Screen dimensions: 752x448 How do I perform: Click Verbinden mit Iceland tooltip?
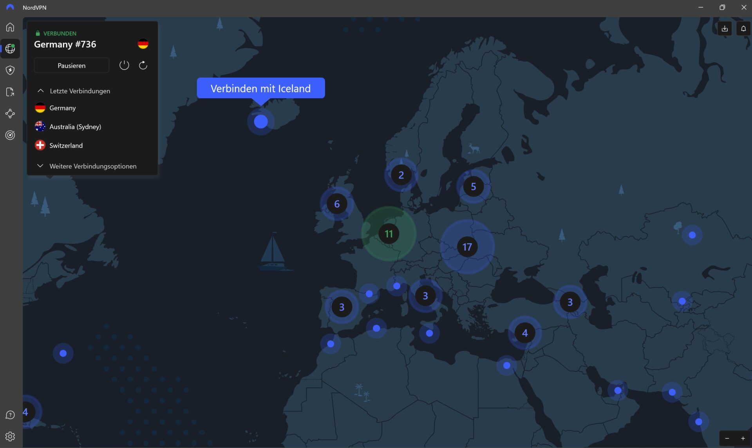[261, 88]
